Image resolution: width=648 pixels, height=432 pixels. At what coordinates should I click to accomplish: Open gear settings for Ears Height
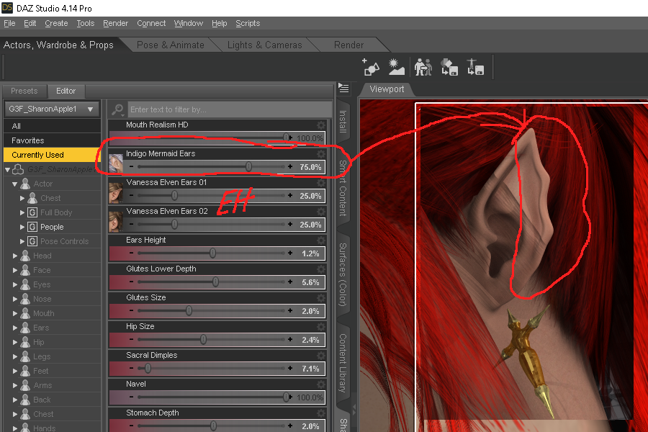tap(320, 240)
